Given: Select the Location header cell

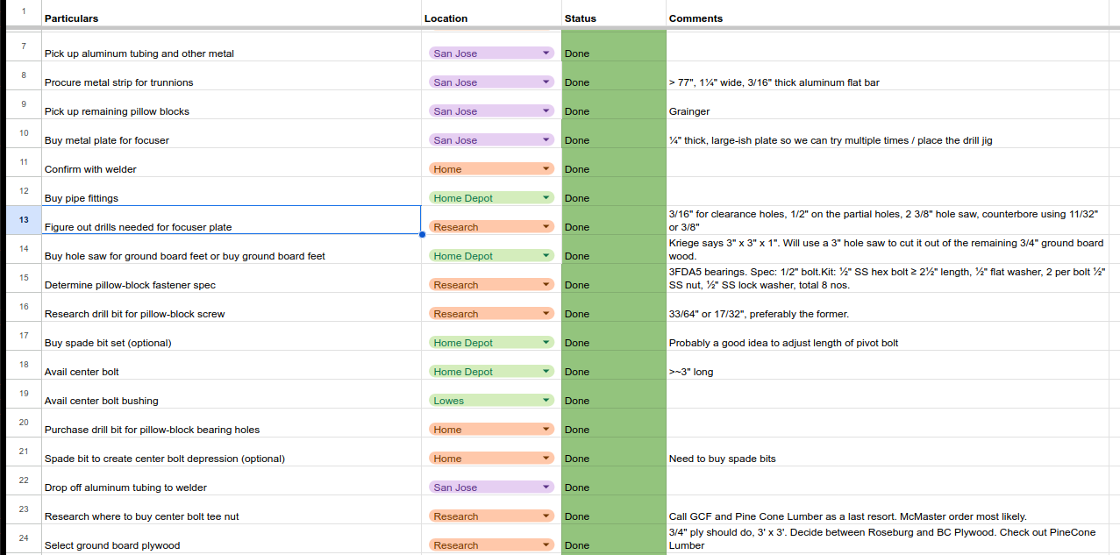Looking at the screenshot, I should click(x=490, y=18).
